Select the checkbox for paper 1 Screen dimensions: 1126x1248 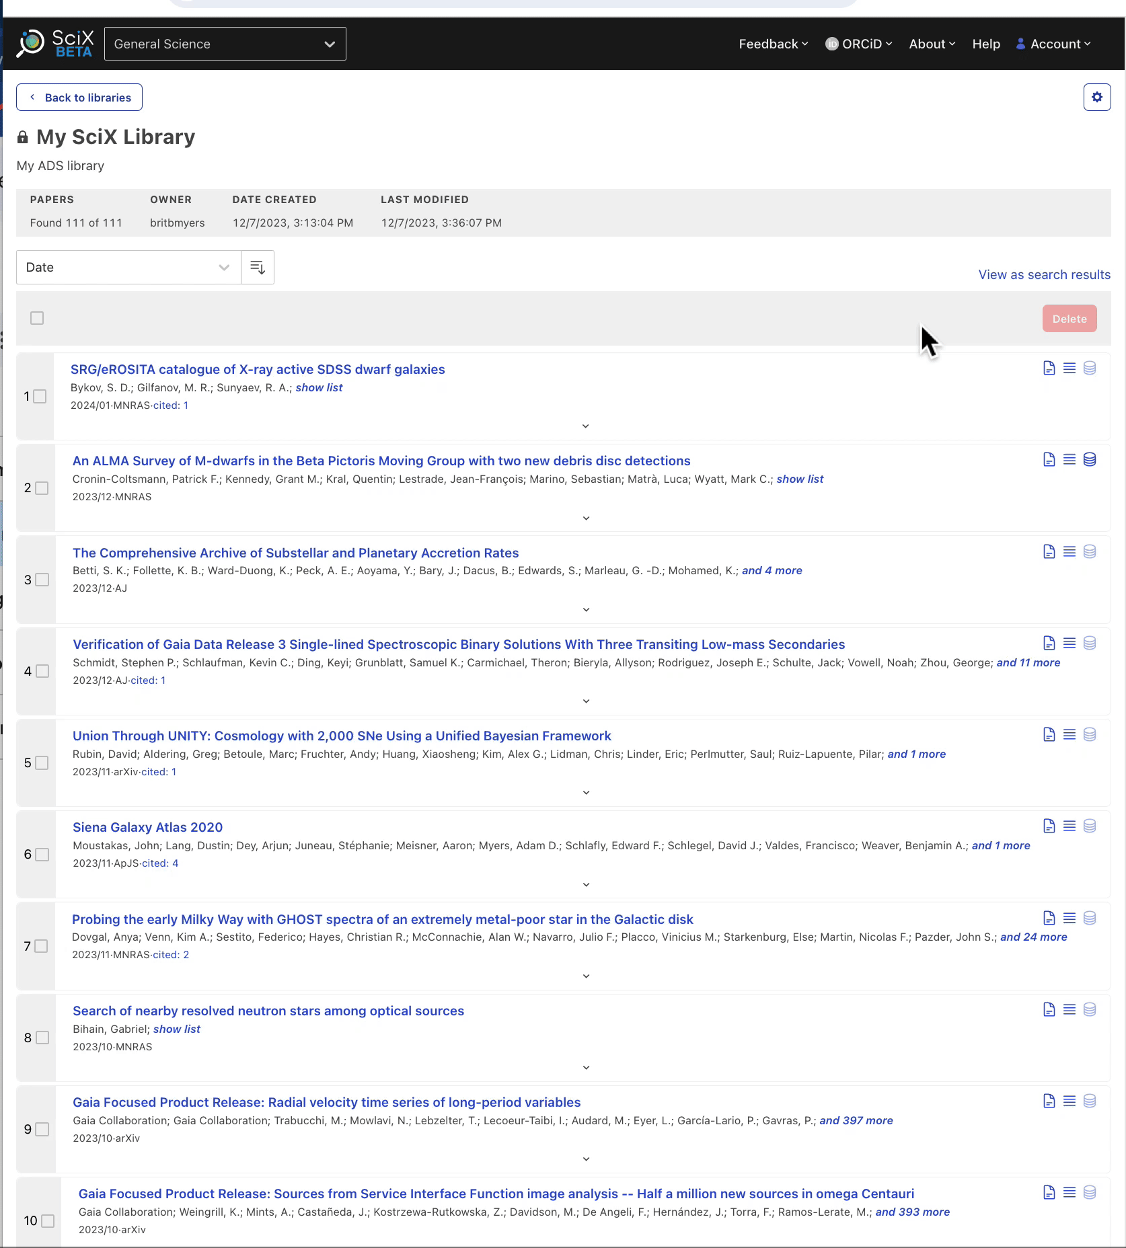point(40,397)
